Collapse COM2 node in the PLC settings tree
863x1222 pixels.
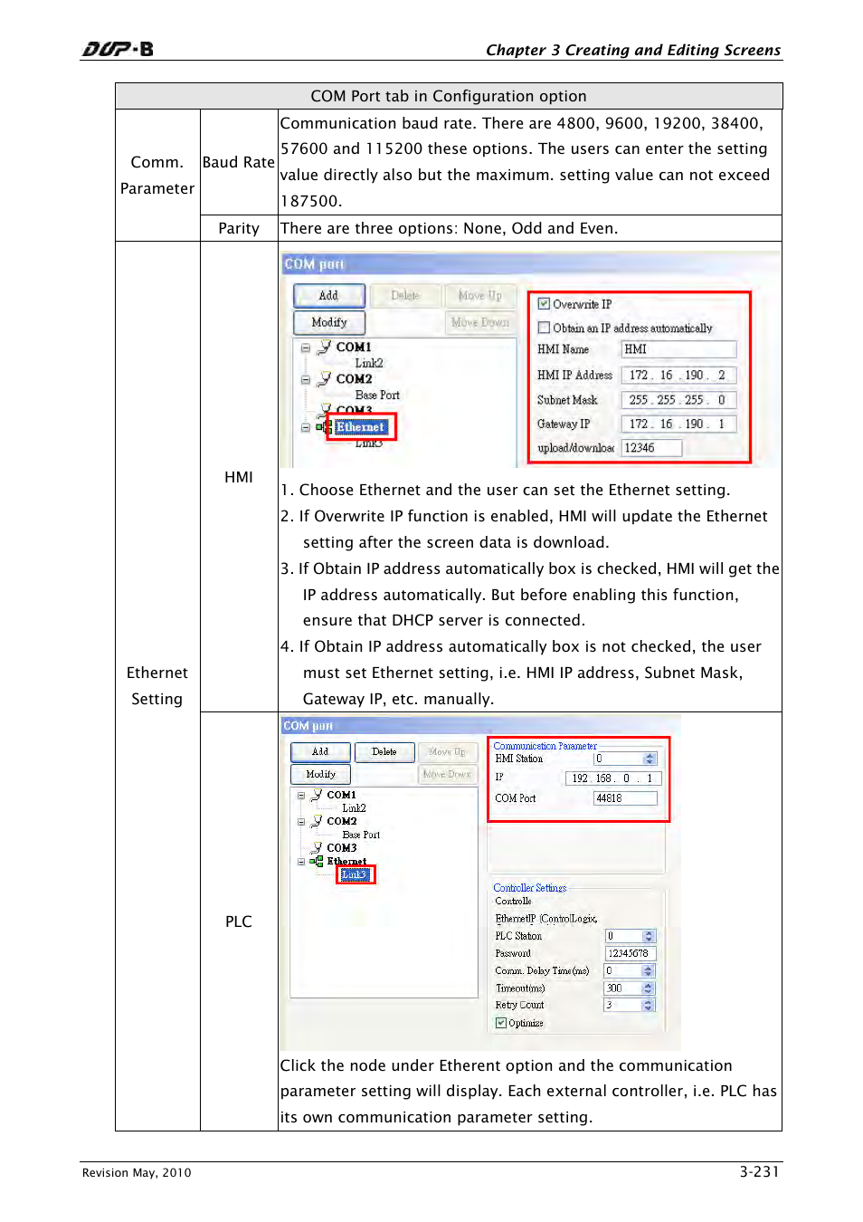[301, 822]
